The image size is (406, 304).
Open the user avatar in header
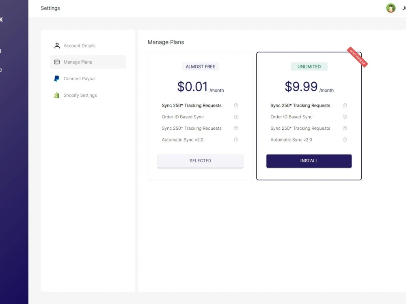391,8
